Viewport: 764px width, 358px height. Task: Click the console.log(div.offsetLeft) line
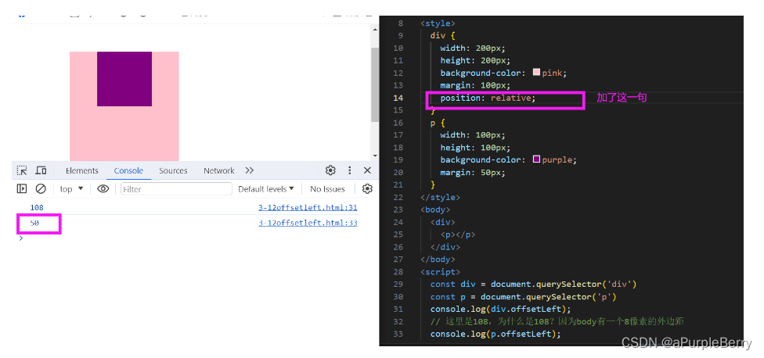tap(500, 309)
